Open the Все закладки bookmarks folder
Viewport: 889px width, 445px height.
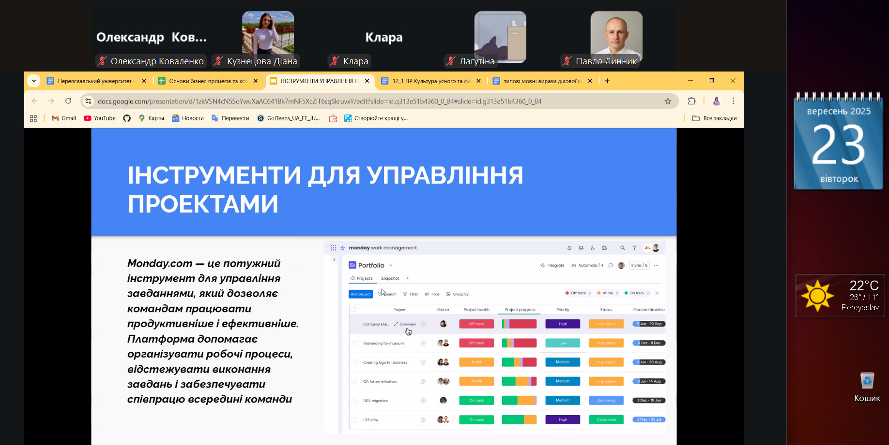coord(714,118)
